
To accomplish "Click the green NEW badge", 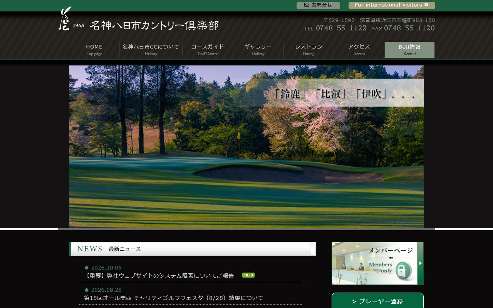I will pos(248,275).
